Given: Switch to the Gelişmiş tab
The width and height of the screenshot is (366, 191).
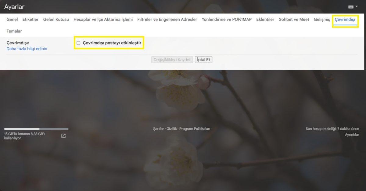Looking at the screenshot, I should tap(321, 19).
